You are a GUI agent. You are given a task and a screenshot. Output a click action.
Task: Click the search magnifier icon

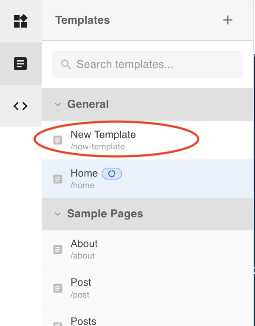pyautogui.click(x=66, y=65)
